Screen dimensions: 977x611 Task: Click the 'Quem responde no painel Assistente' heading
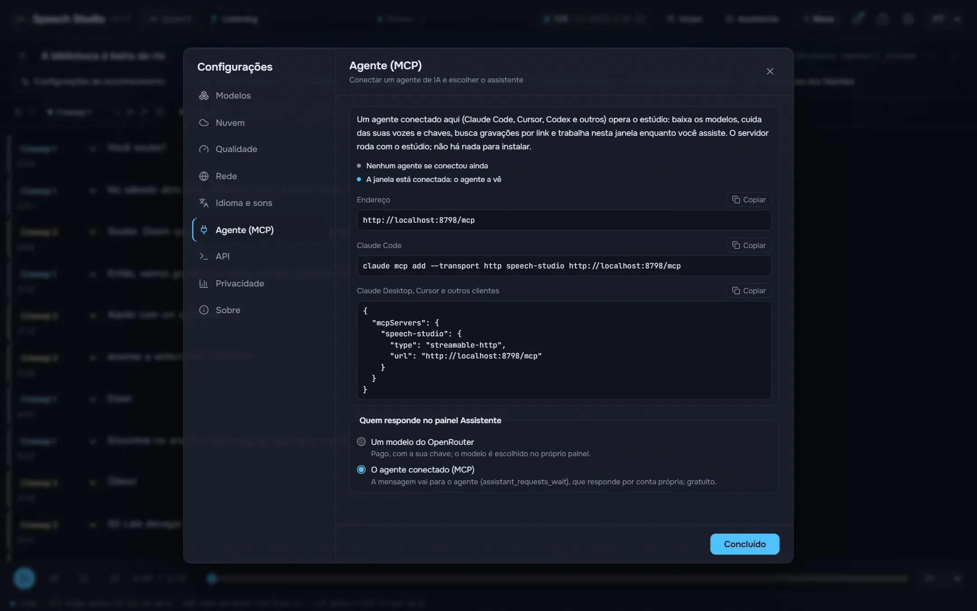click(430, 420)
